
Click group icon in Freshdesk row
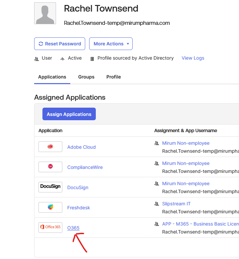(x=157, y=204)
